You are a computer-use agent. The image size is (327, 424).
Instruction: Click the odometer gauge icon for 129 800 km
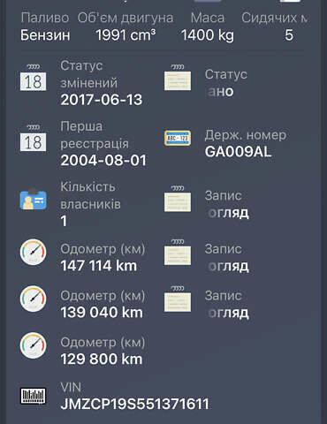(34, 345)
